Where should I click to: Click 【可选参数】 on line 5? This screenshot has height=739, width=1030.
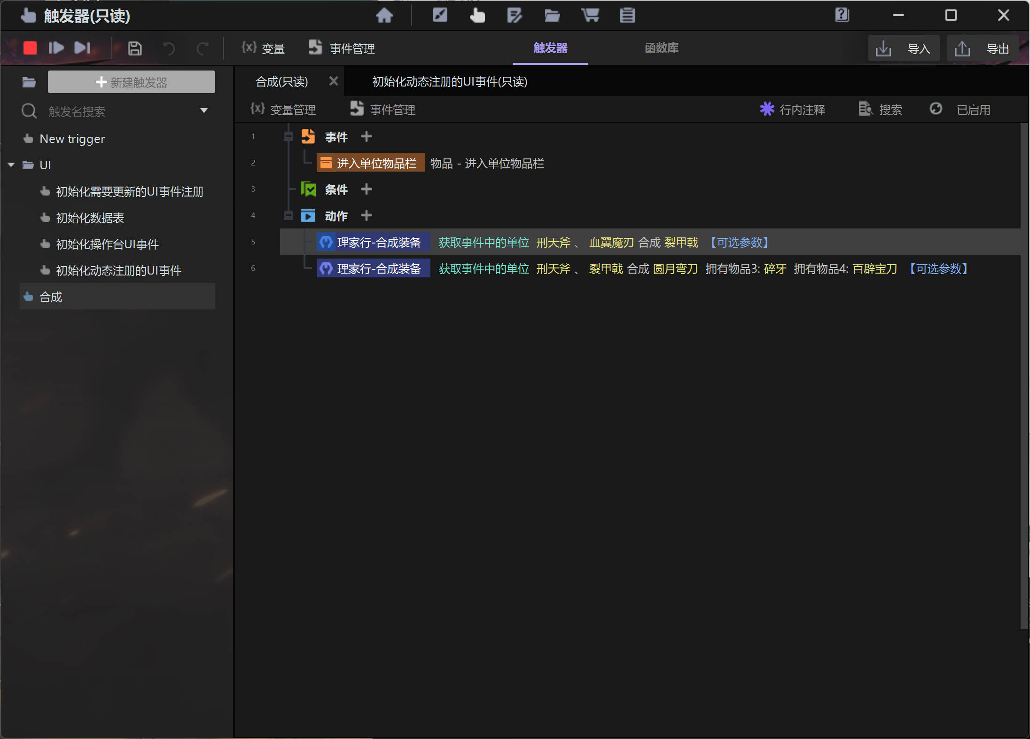[739, 242]
